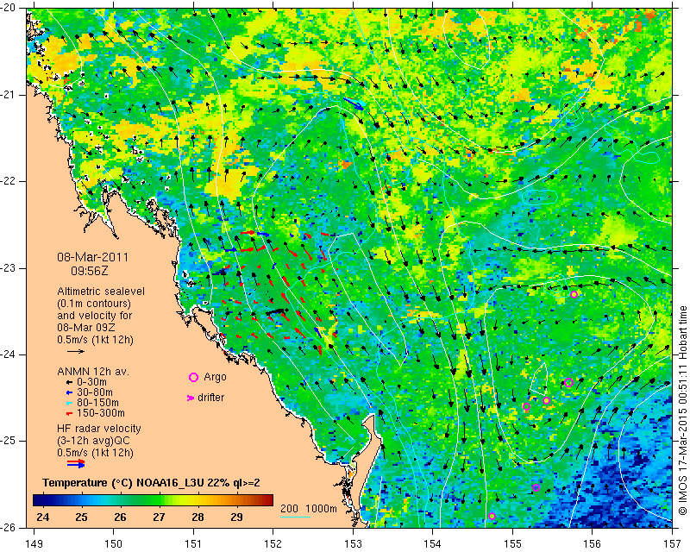Click the red and blue HF radar arrow symbol
This screenshot has height=552, width=690.
click(76, 463)
